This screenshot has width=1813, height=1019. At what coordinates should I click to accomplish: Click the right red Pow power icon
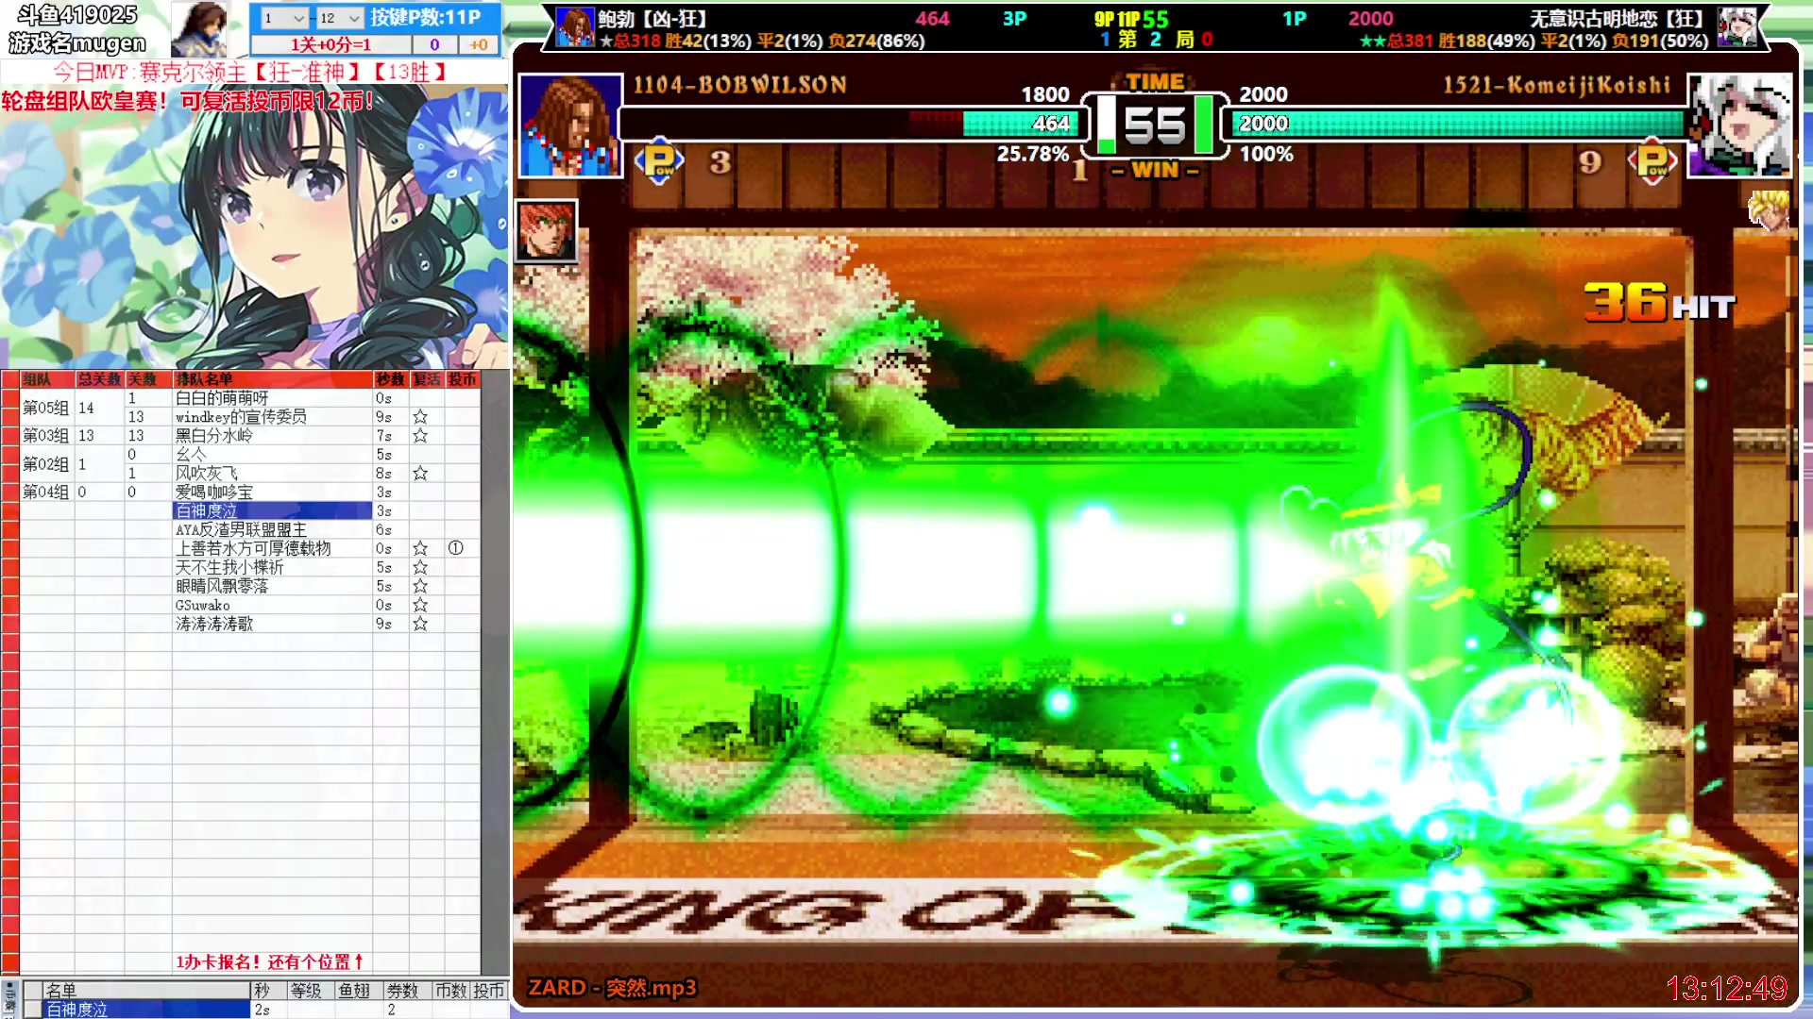click(x=1652, y=161)
